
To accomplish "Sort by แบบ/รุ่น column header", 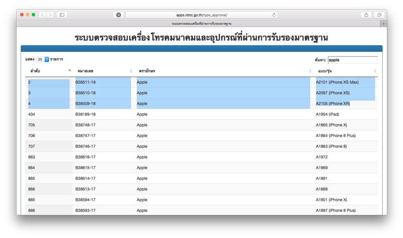I will coord(346,71).
